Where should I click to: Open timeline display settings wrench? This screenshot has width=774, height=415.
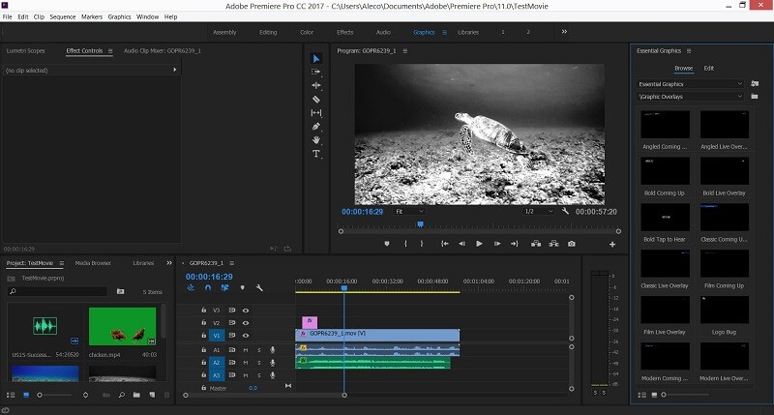click(x=259, y=287)
